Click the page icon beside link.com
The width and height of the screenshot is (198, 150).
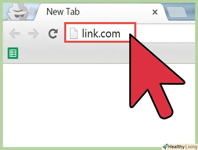(74, 33)
